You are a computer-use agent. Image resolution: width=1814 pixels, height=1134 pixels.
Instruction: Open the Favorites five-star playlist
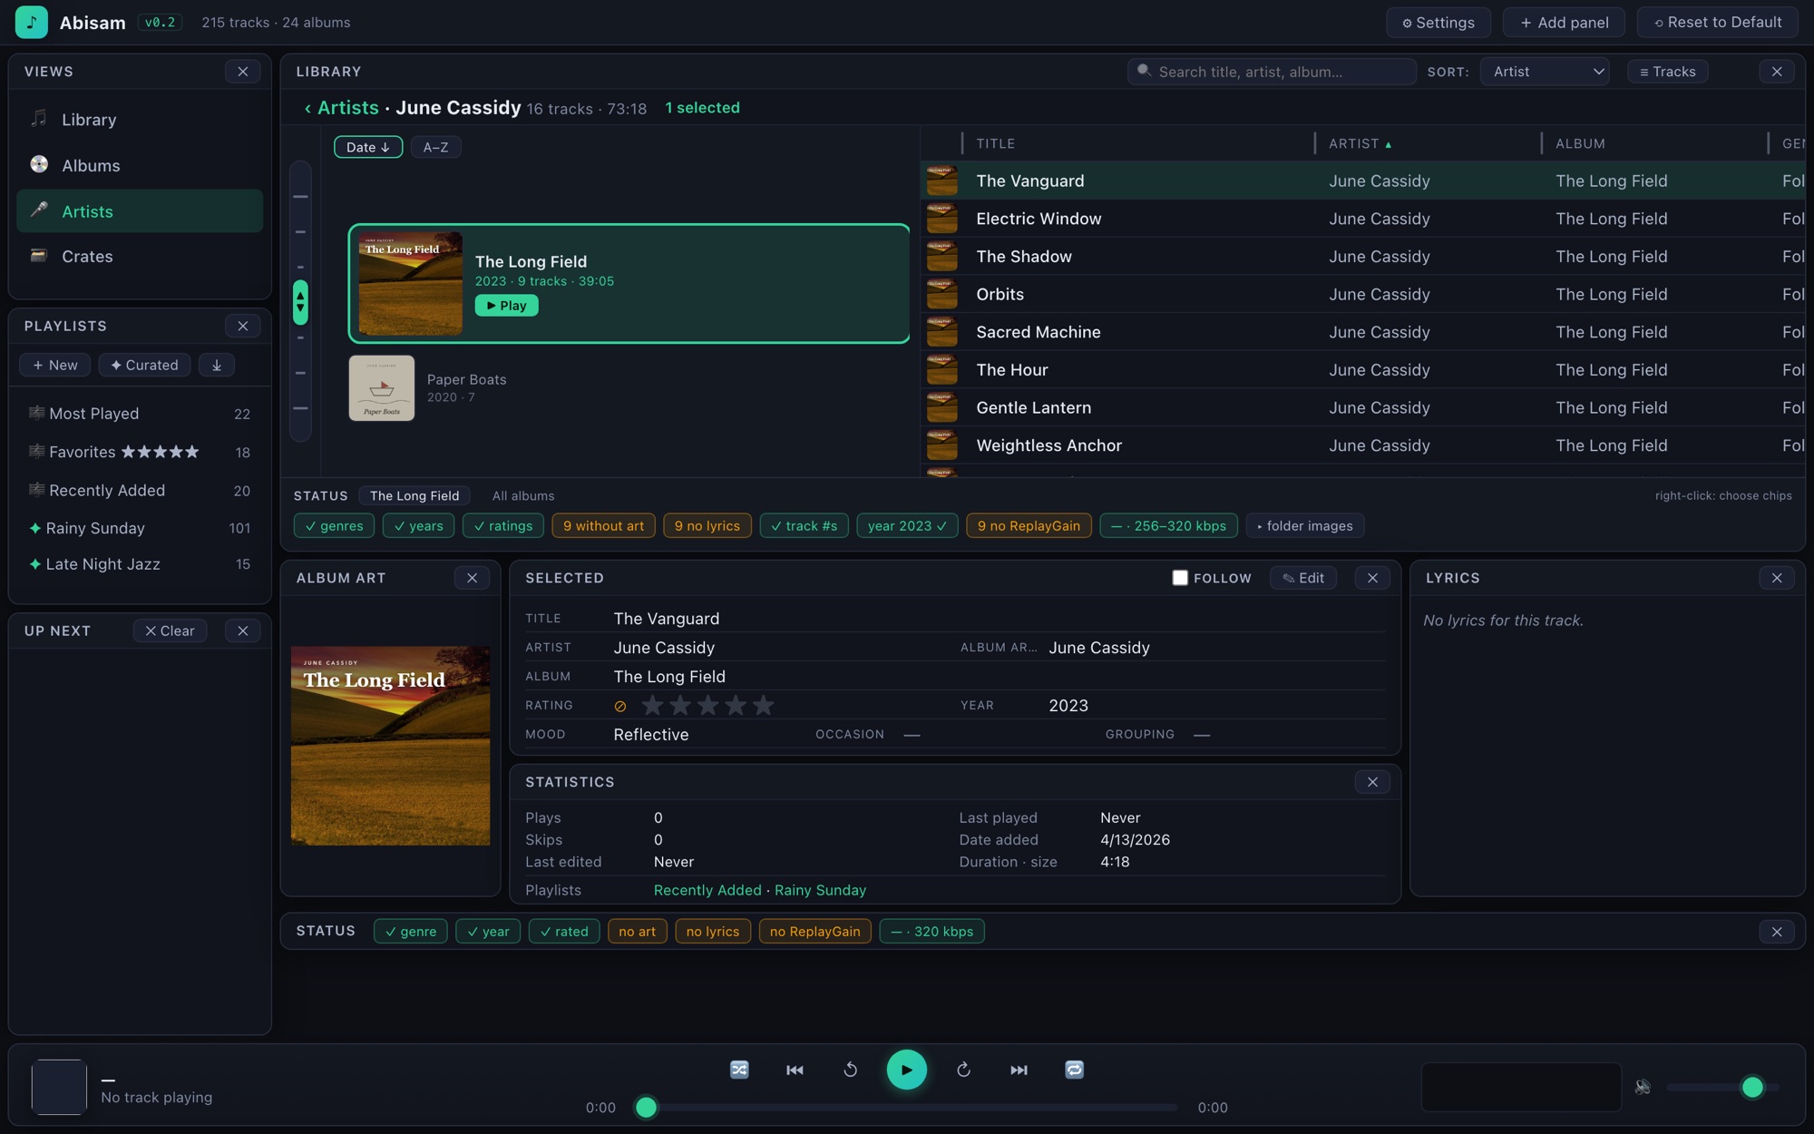point(140,452)
